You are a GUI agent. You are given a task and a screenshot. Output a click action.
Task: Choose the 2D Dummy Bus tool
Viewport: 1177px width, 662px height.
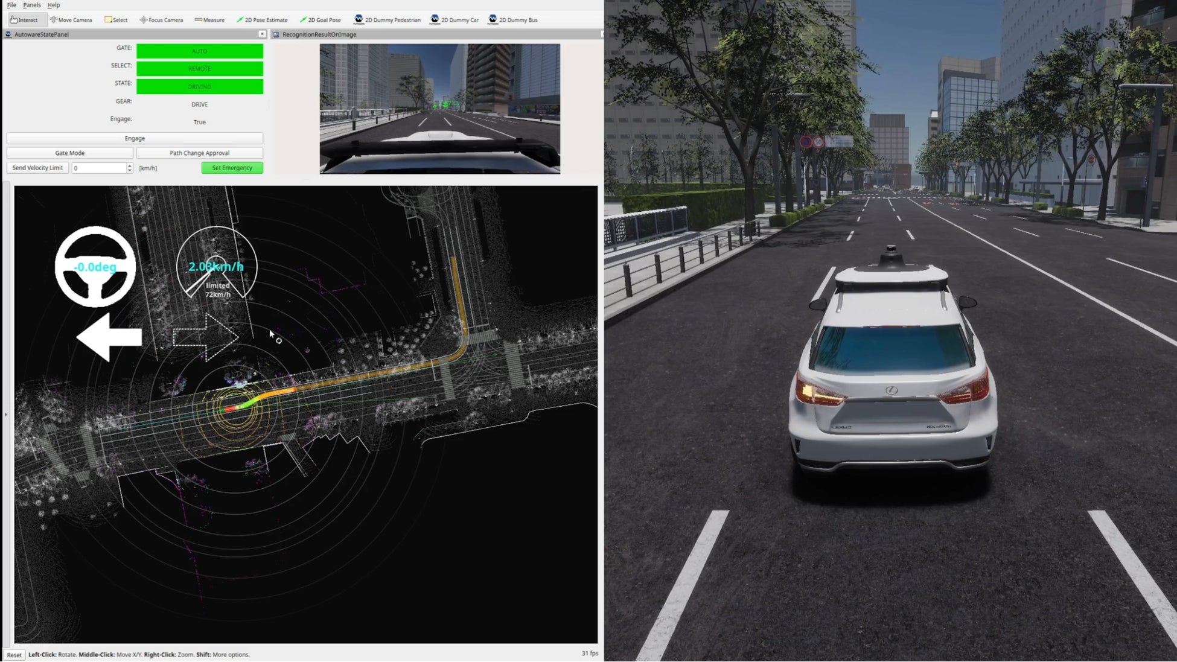(513, 20)
